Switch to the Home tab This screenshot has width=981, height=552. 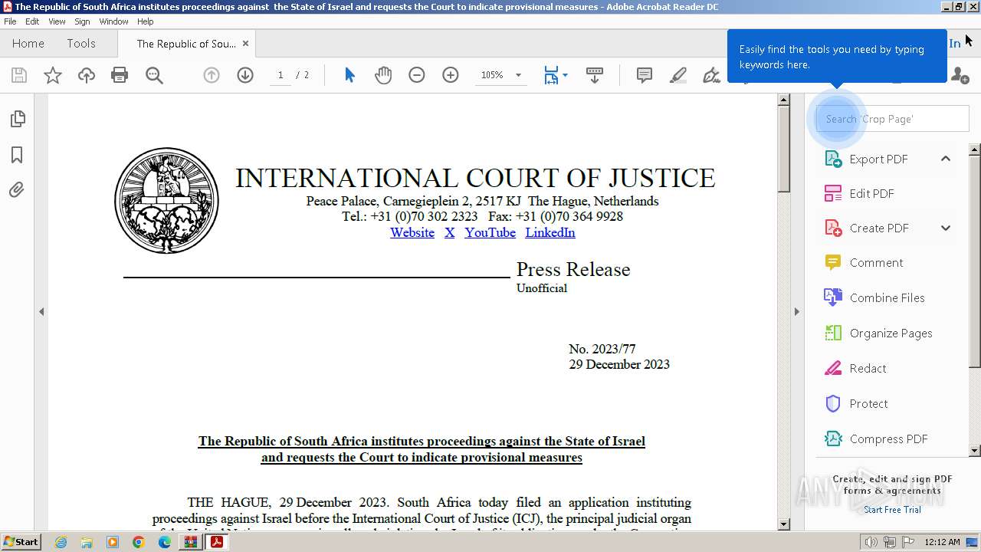(28, 44)
